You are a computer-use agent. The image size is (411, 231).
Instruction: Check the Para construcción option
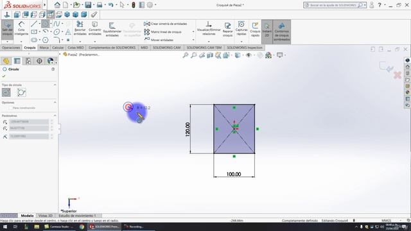(x=10, y=108)
